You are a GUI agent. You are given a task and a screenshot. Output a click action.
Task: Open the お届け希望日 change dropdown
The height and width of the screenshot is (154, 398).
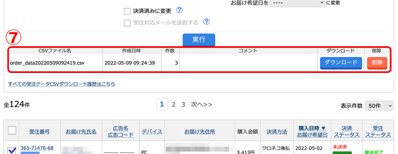(x=297, y=3)
